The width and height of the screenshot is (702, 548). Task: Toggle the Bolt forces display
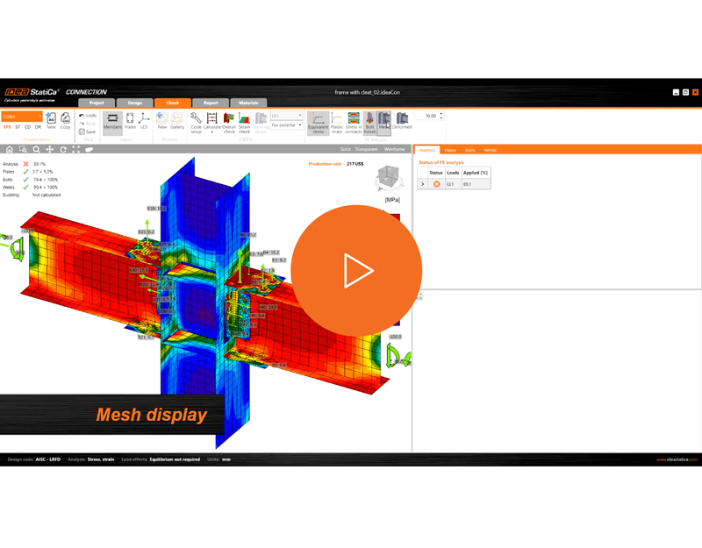[x=369, y=123]
